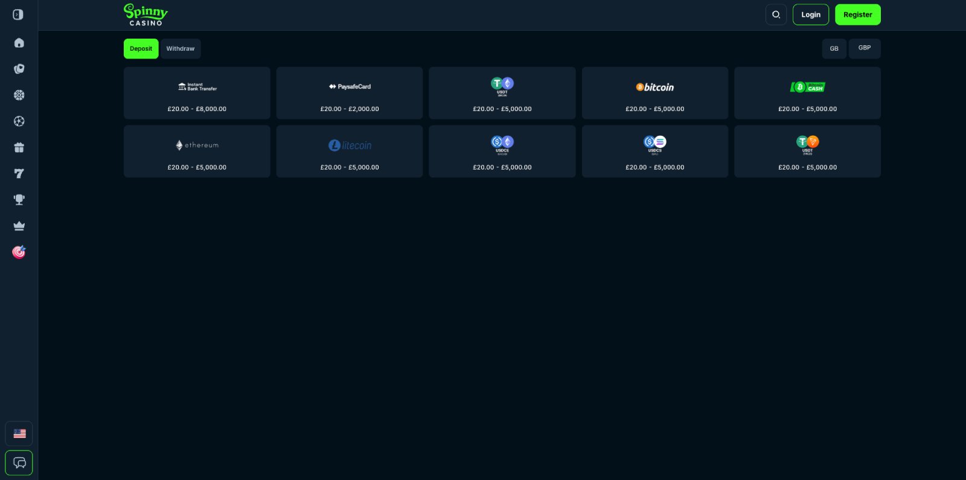Open the GB country selector

(x=834, y=48)
